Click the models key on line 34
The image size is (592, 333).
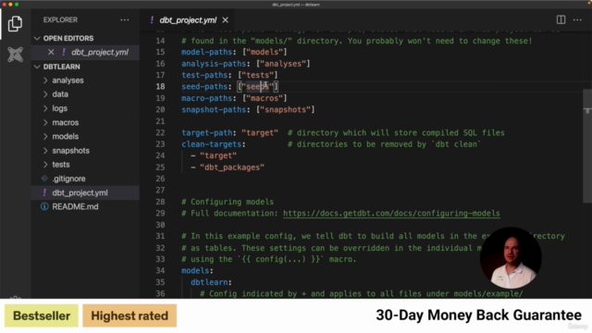pyautogui.click(x=195, y=271)
